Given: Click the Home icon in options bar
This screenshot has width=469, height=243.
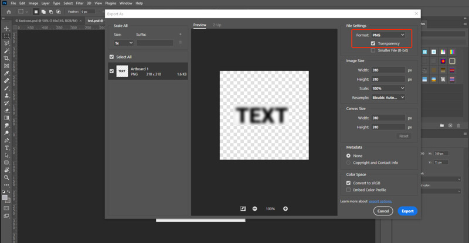Looking at the screenshot, I should [x=9, y=12].
